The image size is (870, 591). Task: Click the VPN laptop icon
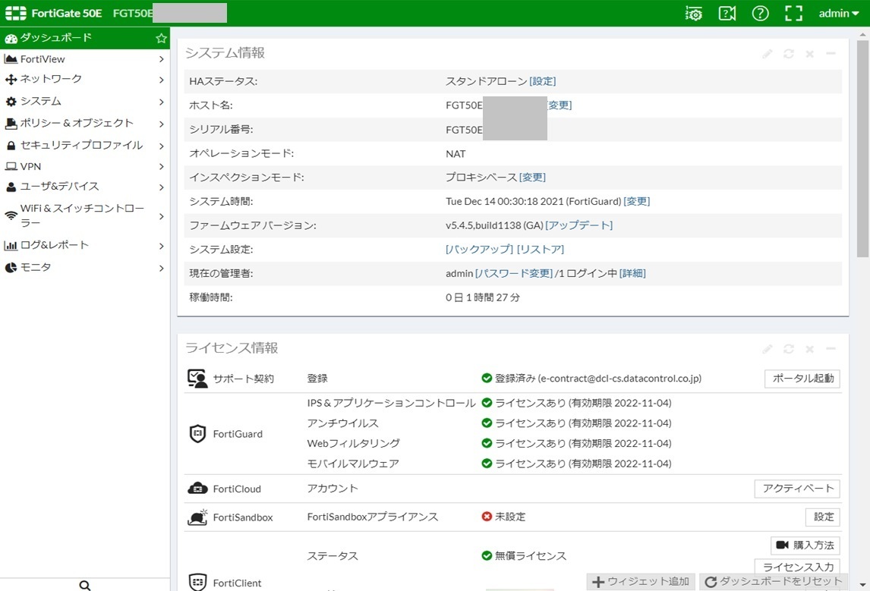11,166
